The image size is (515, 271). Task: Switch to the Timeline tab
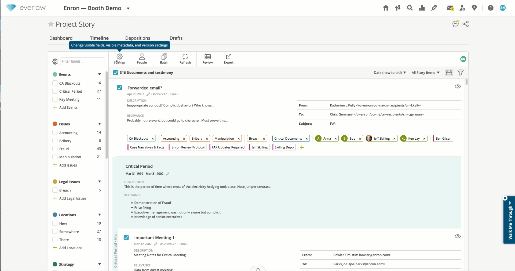(99, 38)
